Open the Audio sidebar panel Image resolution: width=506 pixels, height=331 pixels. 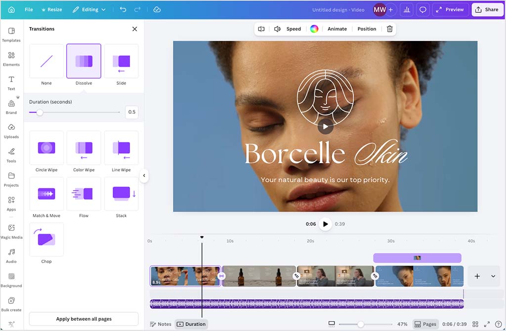point(11,255)
